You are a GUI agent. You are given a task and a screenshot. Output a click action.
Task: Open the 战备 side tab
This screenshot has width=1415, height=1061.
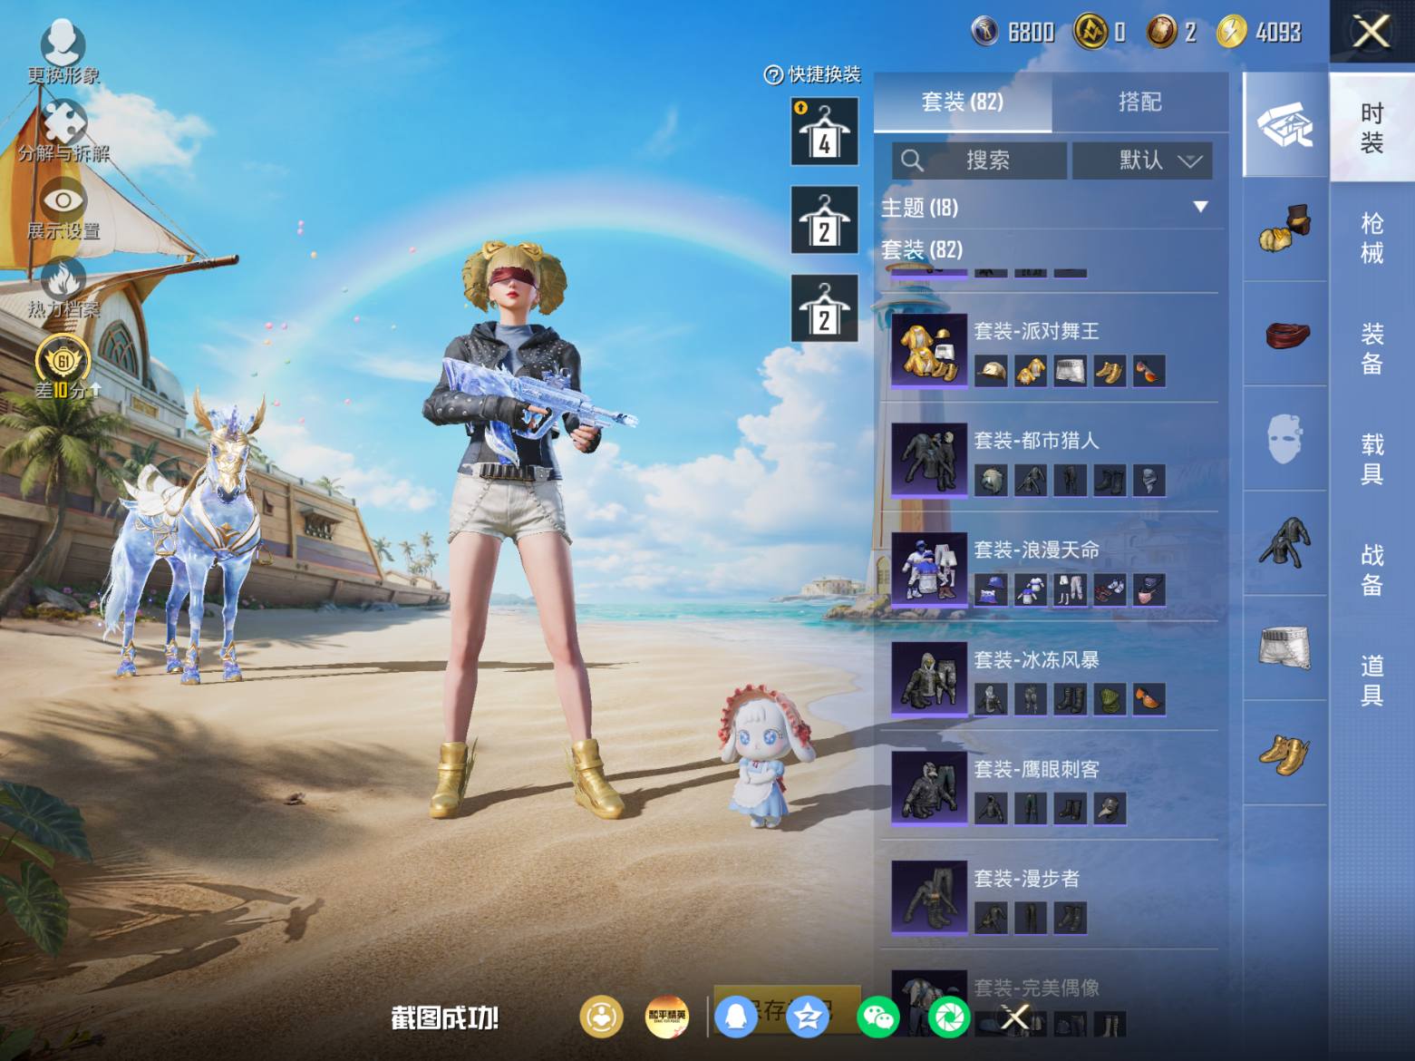pos(1371,569)
